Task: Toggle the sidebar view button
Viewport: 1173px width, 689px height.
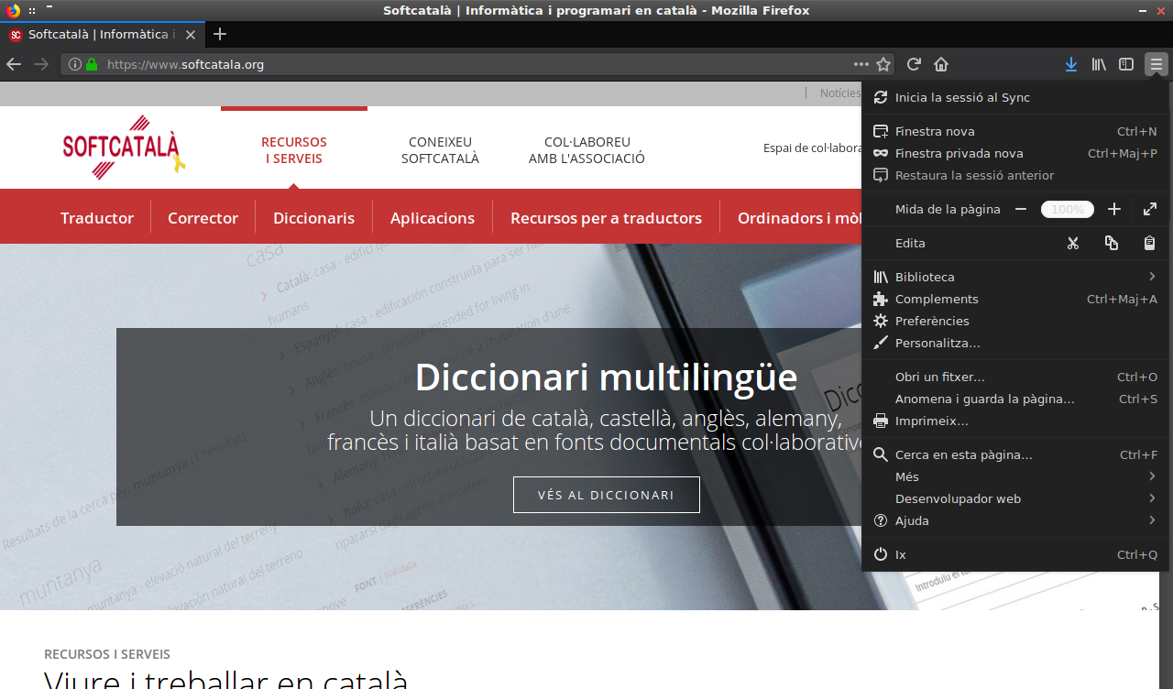Action: [x=1126, y=64]
